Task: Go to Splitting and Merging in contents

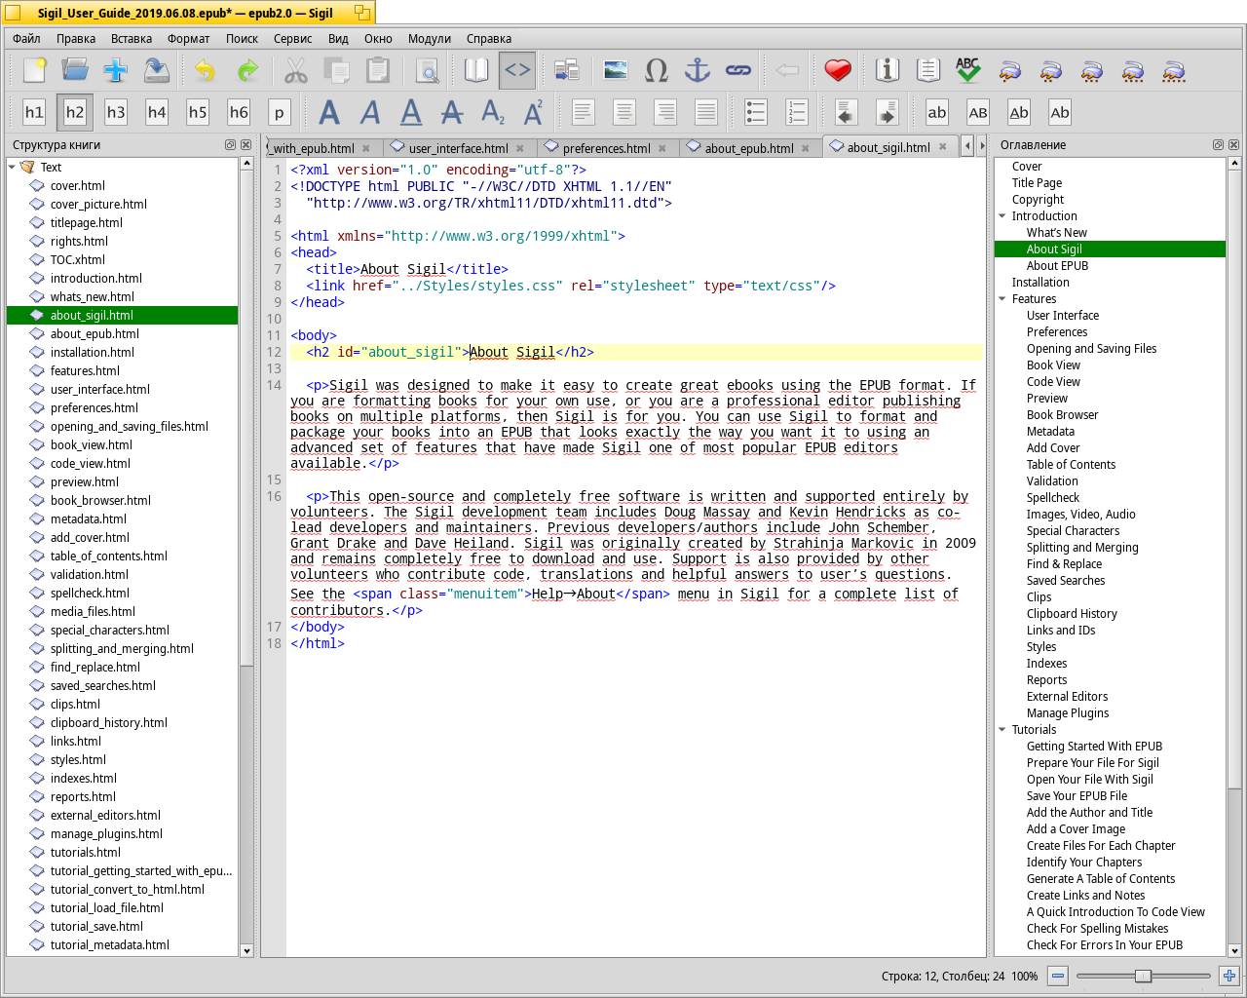Action: (1081, 548)
